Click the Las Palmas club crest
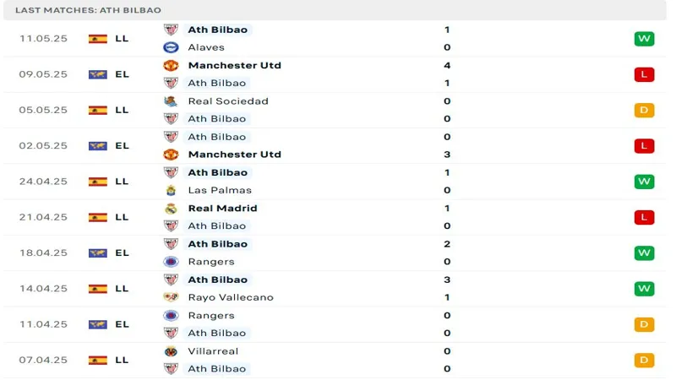Image resolution: width=676 pixels, height=380 pixels. tap(171, 190)
